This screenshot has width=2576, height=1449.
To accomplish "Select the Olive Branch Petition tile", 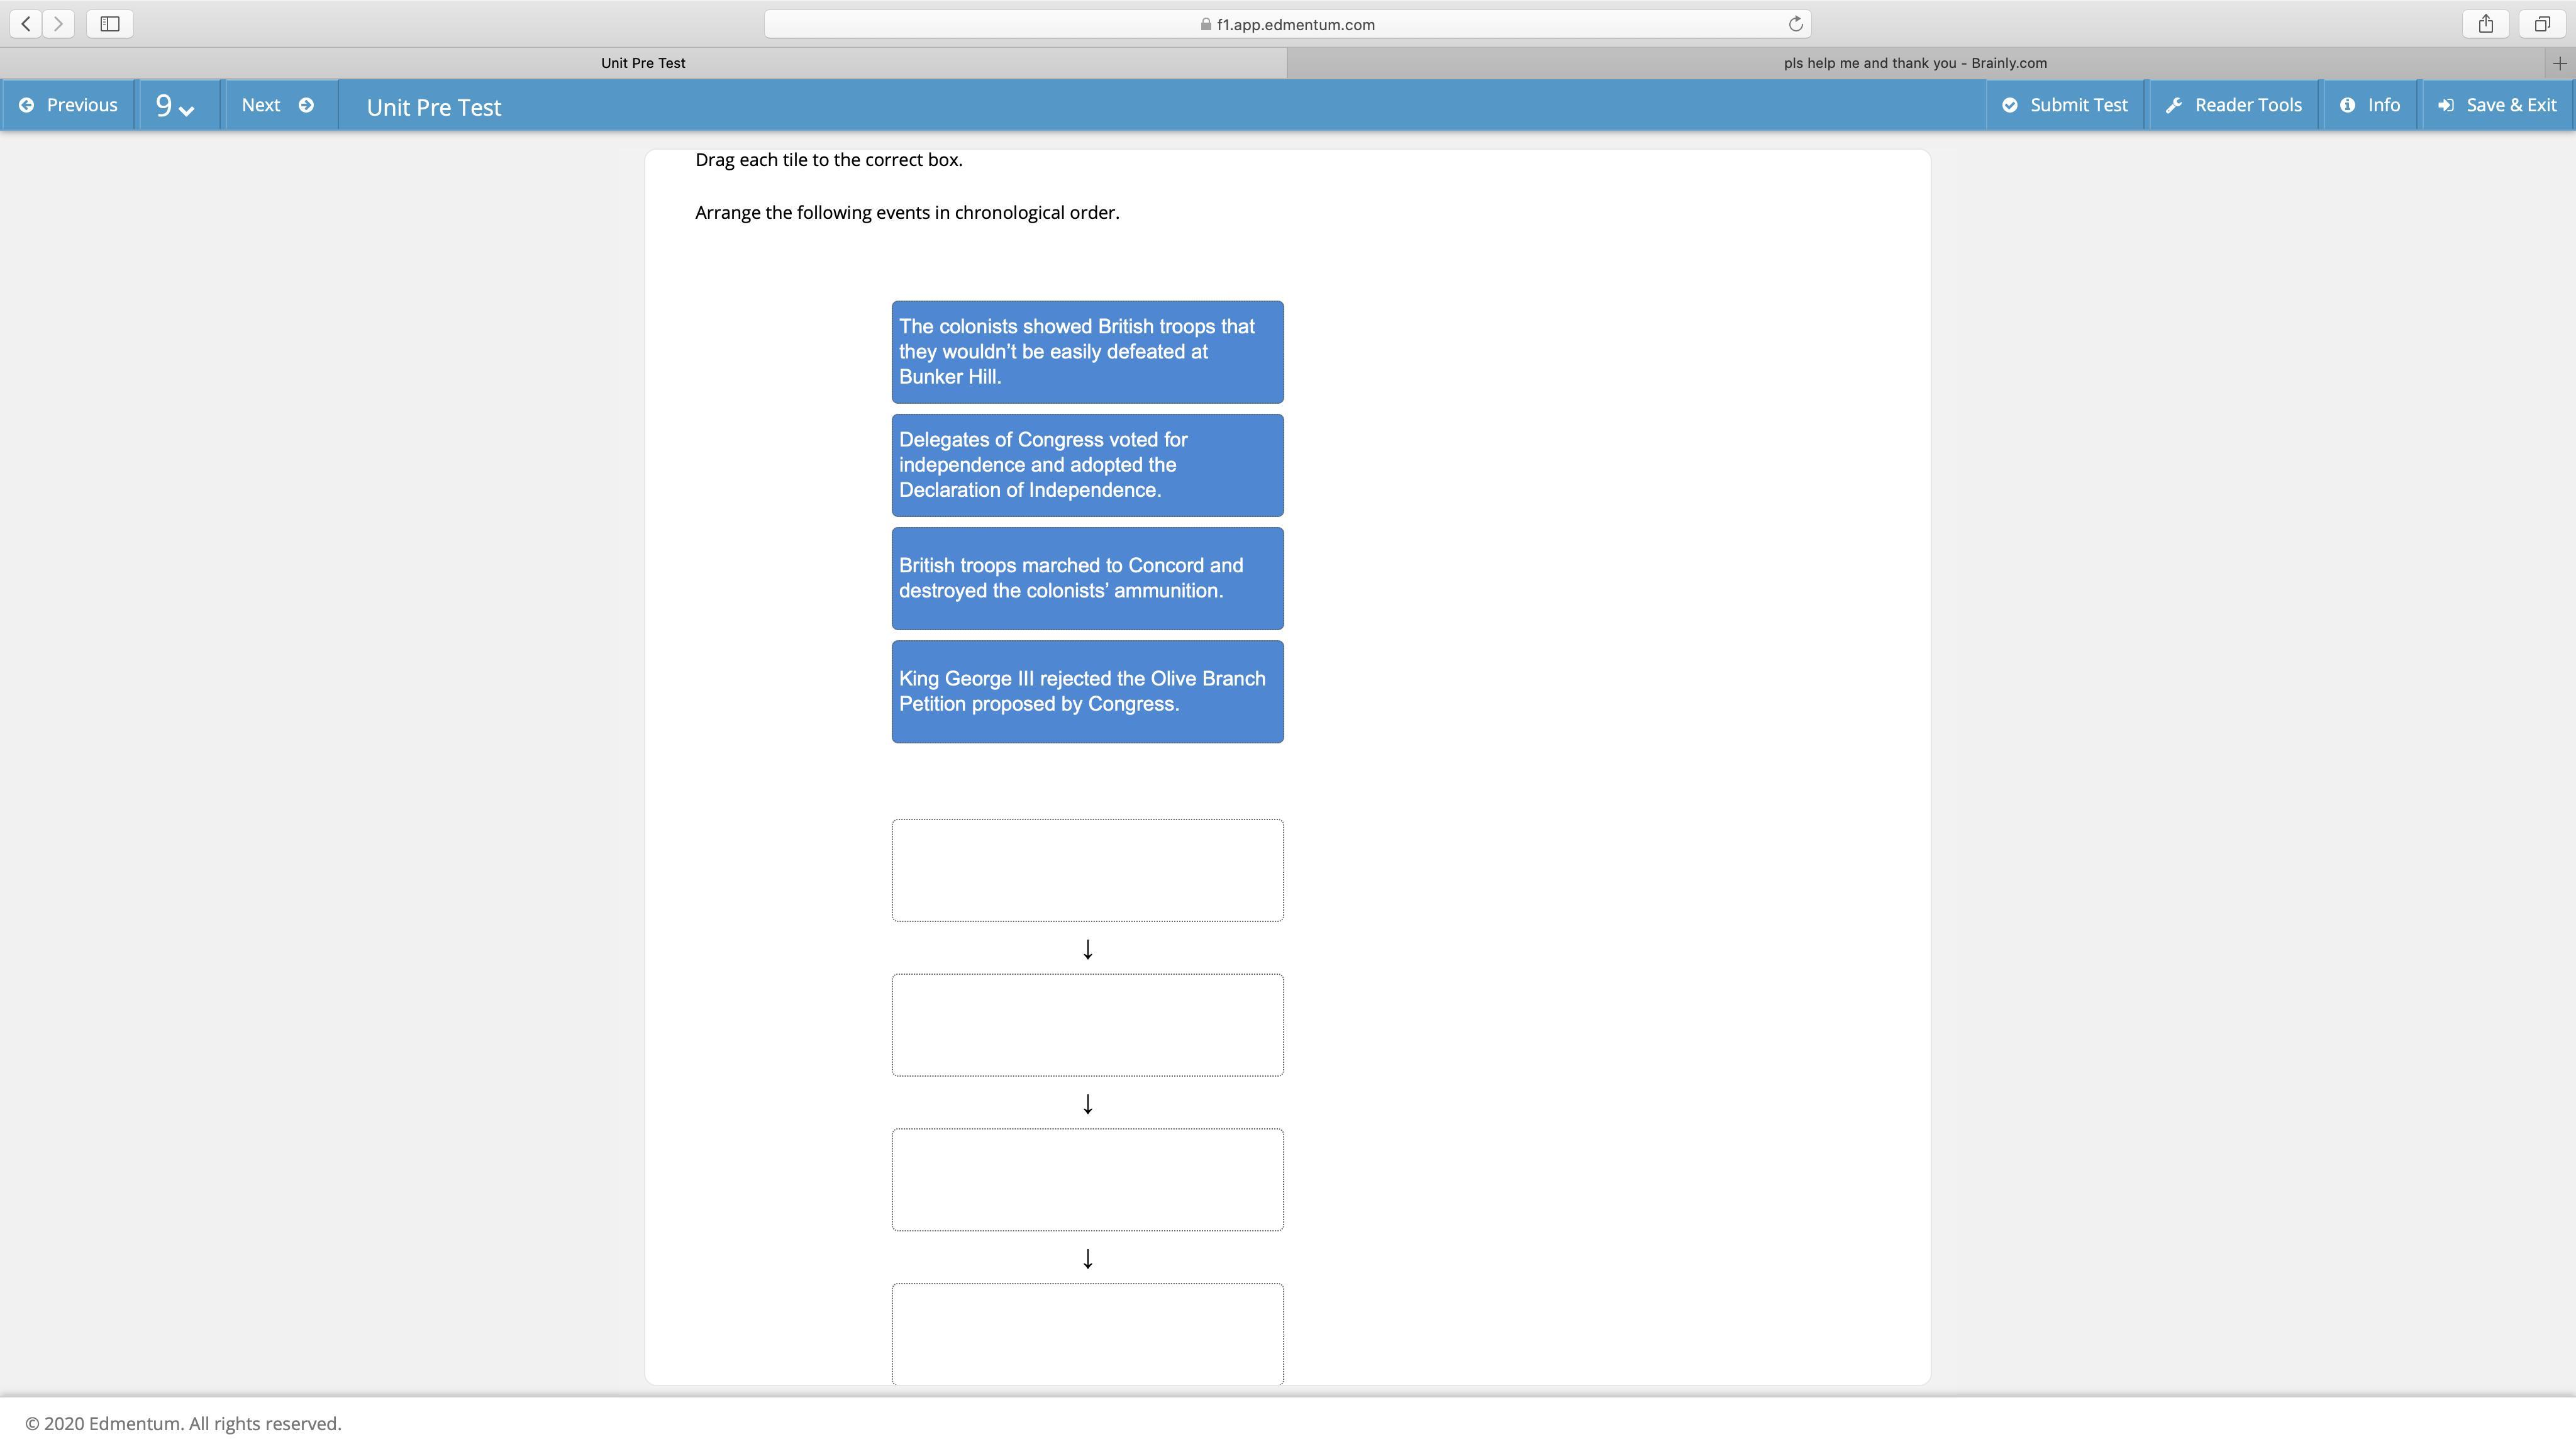I will [x=1087, y=691].
